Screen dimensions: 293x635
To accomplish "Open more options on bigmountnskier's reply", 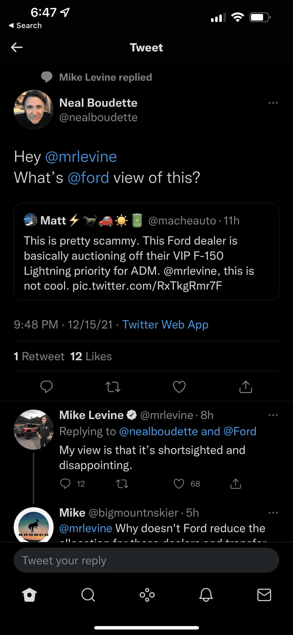I will (273, 513).
